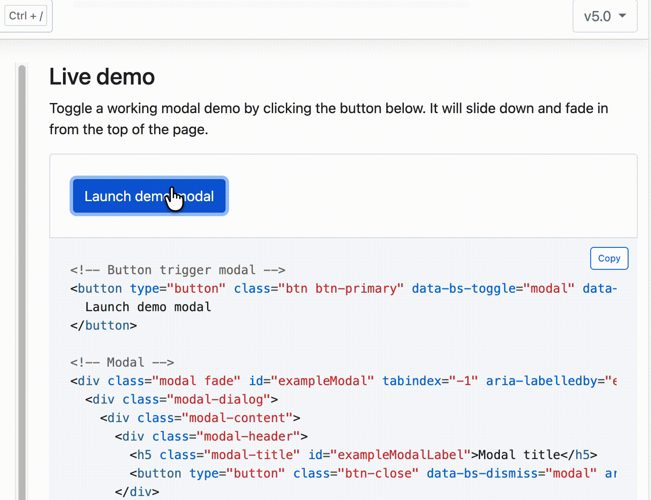Click the Launch demo modal button
The image size is (651, 500).
point(149,196)
